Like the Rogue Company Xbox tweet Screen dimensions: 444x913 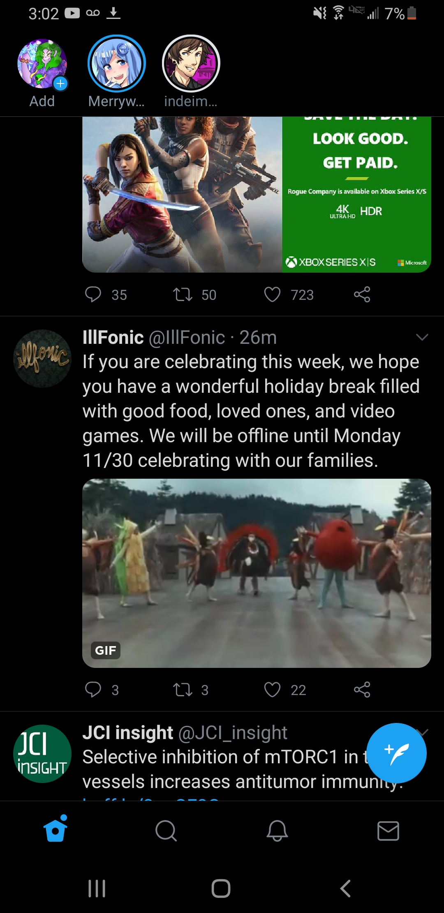tap(272, 294)
